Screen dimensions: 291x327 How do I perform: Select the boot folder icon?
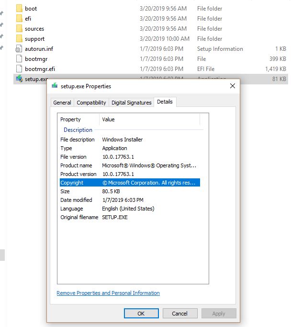[19, 8]
